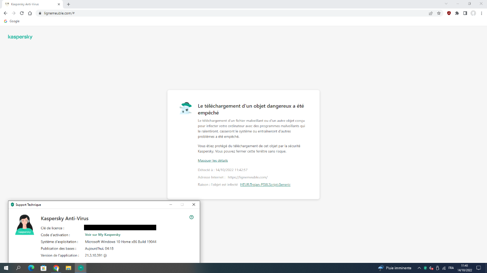Toggle the browser side panel
The image size is (487, 273).
[x=465, y=13]
